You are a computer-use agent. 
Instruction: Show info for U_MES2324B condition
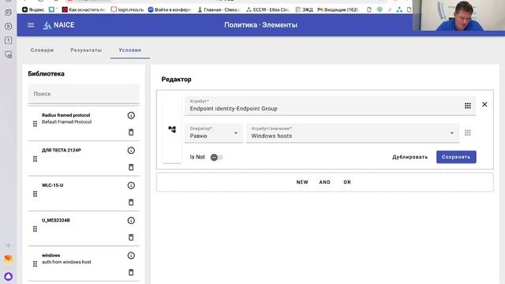(x=131, y=221)
